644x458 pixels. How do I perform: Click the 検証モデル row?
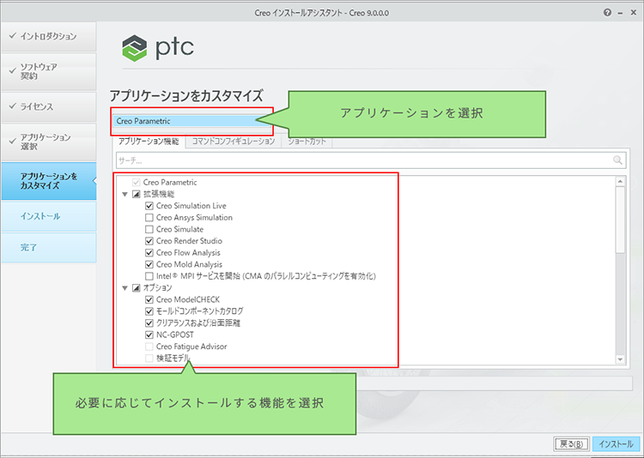click(x=173, y=359)
